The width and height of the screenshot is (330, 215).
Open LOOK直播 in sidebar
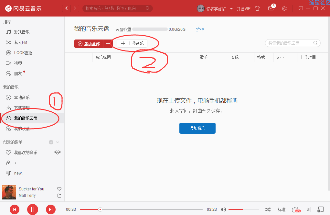point(32,53)
